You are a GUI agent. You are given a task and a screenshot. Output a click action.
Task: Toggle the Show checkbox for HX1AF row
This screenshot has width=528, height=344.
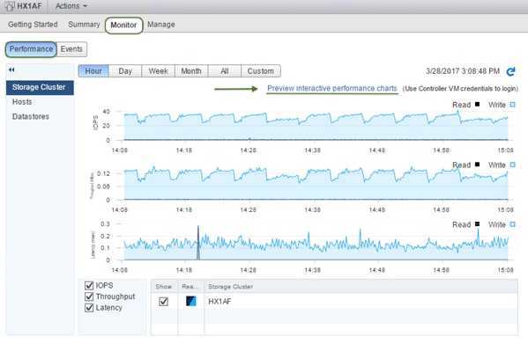point(164,302)
